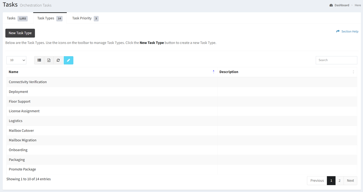The height and width of the screenshot is (192, 363).
Task: Click the column visibility list icon
Action: pos(39,60)
